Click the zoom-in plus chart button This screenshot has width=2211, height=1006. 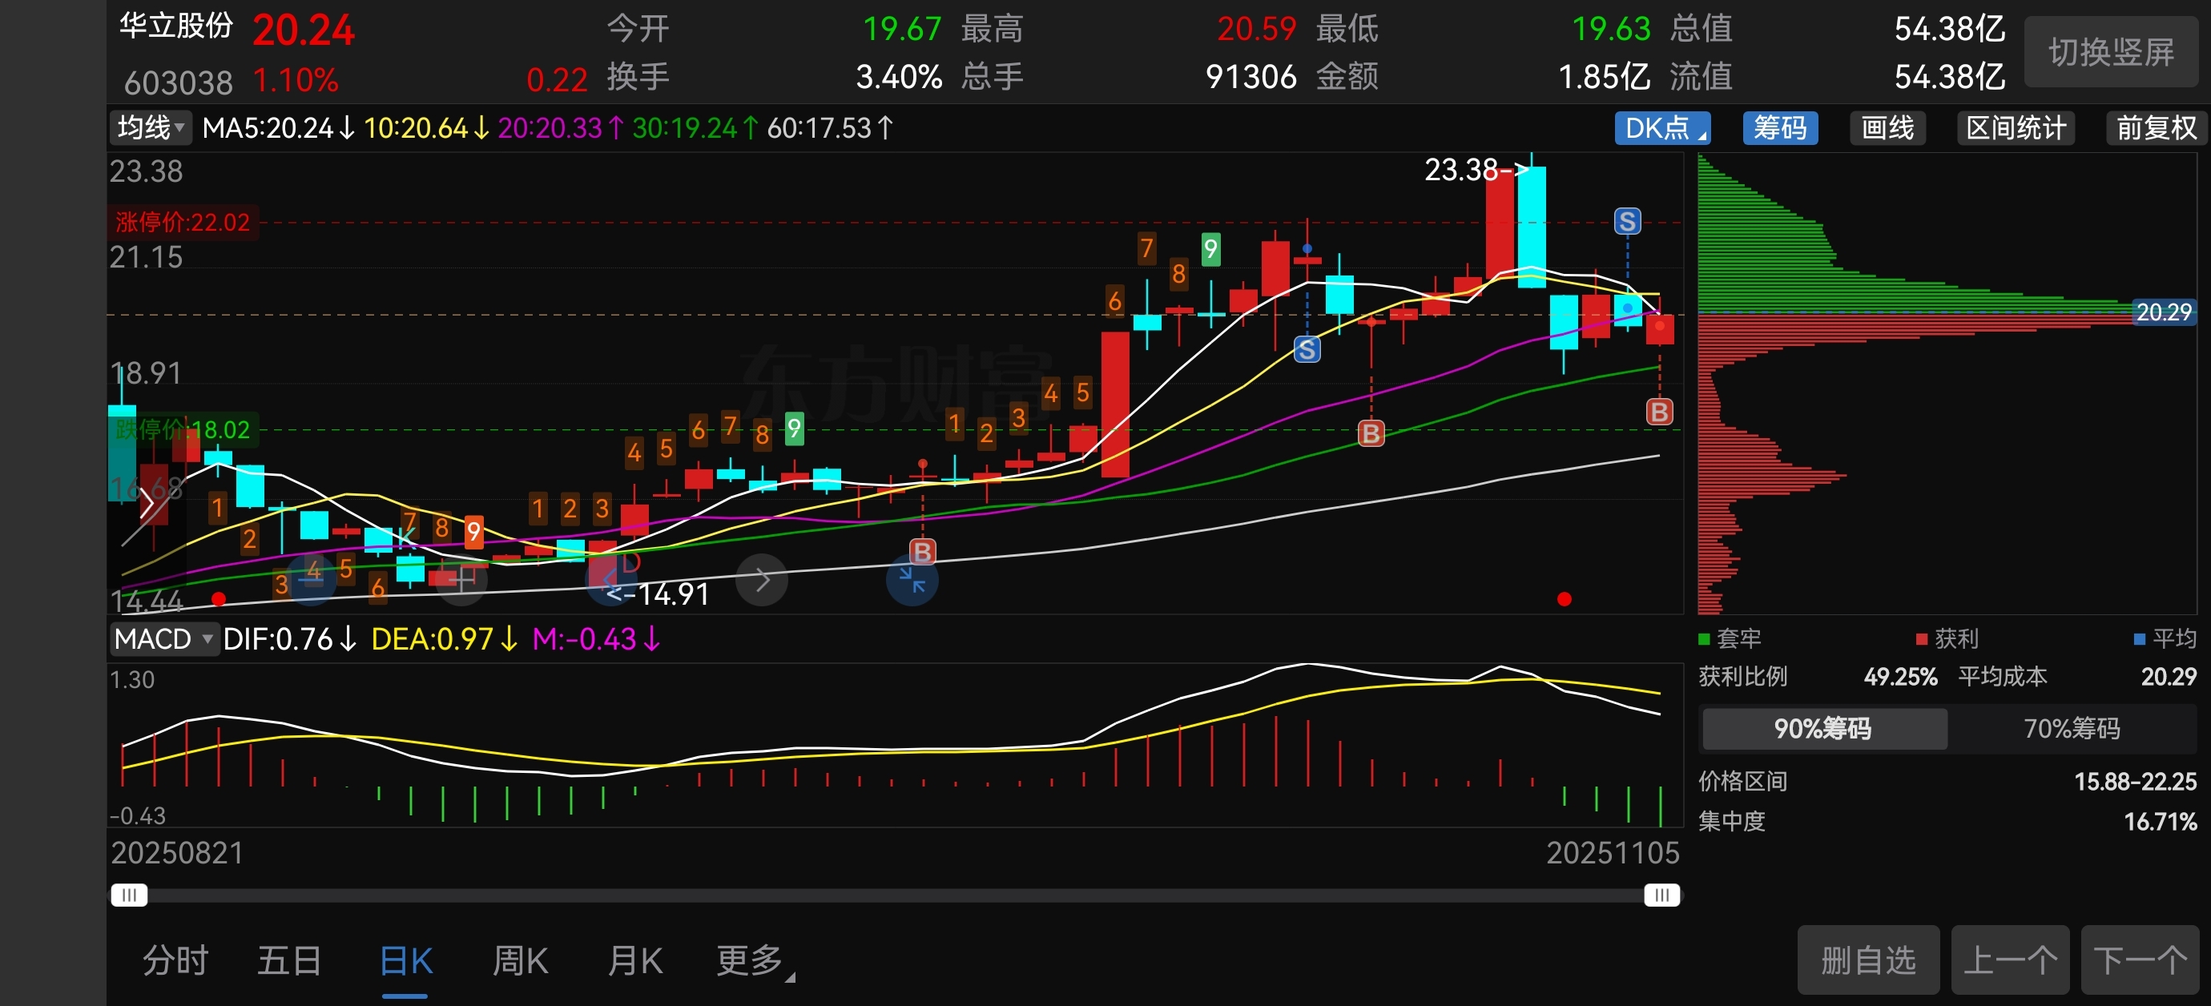click(x=461, y=579)
